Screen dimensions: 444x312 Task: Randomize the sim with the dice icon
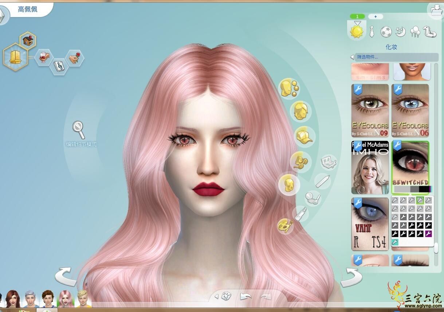point(227,296)
